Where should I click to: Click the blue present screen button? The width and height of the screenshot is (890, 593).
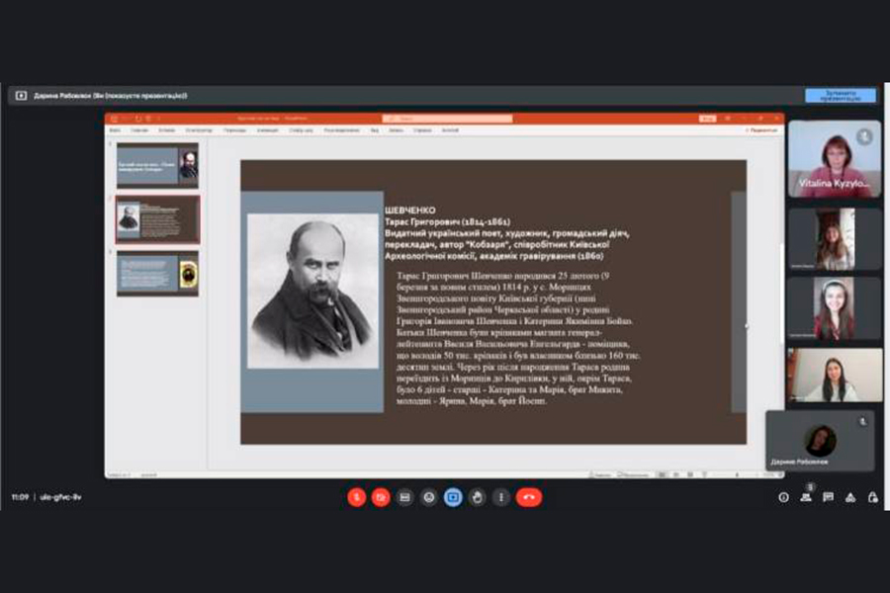coord(453,497)
